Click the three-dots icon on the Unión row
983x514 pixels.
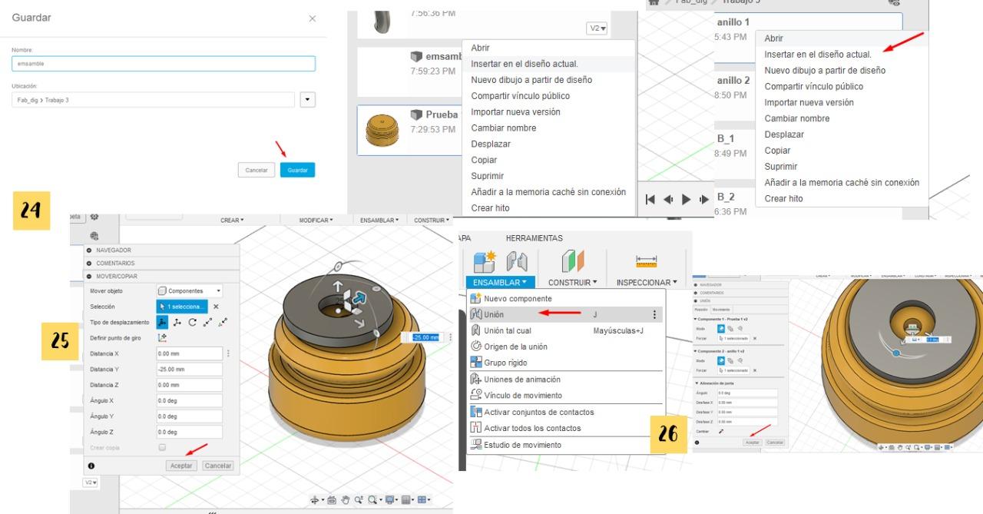click(x=654, y=314)
